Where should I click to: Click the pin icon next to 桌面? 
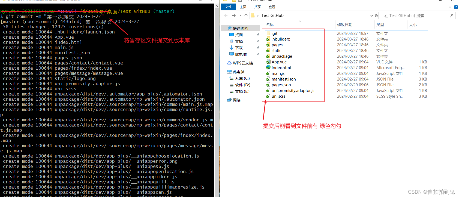[258, 35]
